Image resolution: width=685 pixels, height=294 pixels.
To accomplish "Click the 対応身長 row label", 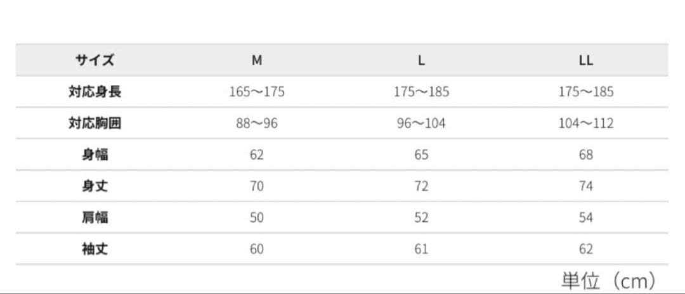I will 95,92.
